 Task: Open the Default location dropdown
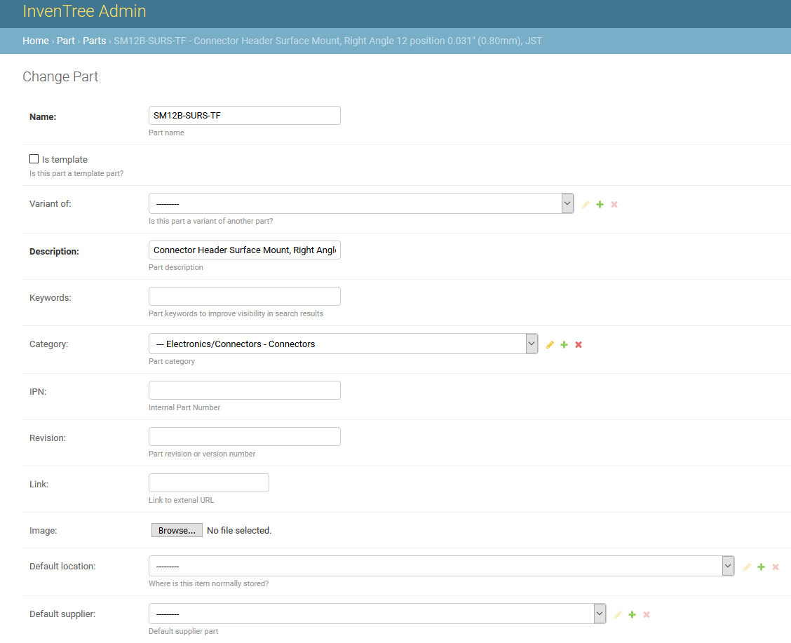point(441,566)
